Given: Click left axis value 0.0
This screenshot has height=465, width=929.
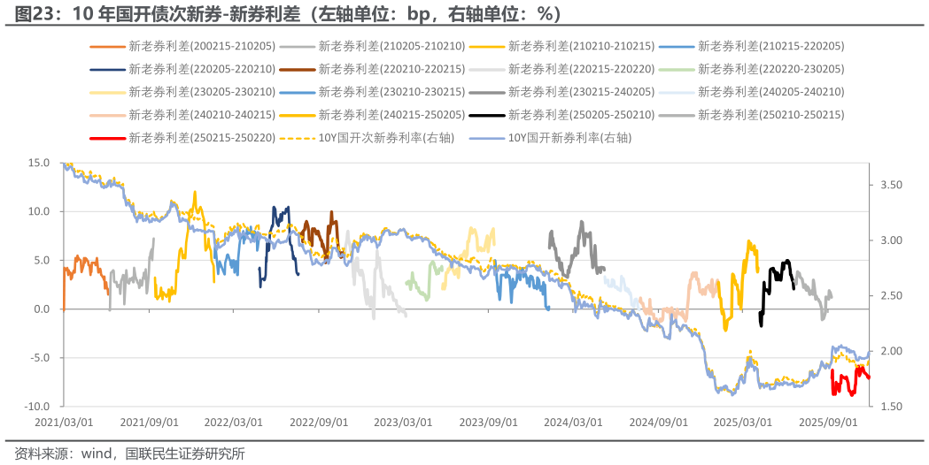Looking at the screenshot, I should 42,309.
